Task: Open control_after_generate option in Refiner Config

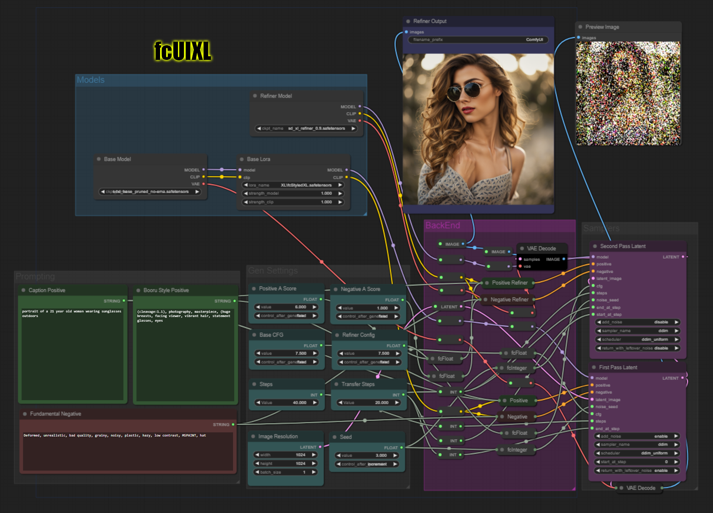Action: tap(369, 362)
